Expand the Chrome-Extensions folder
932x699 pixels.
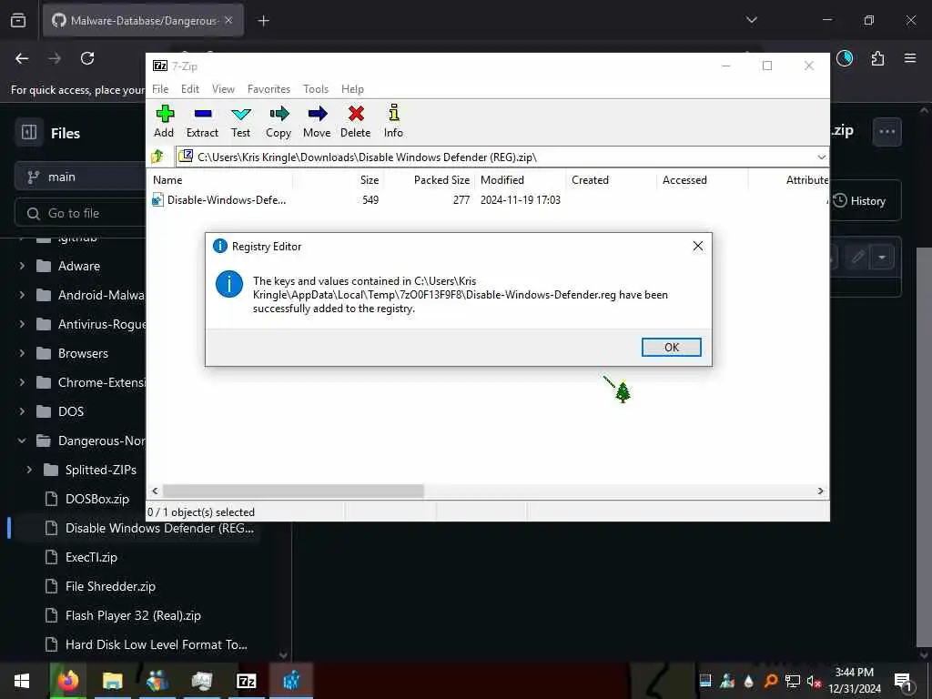[x=22, y=382]
